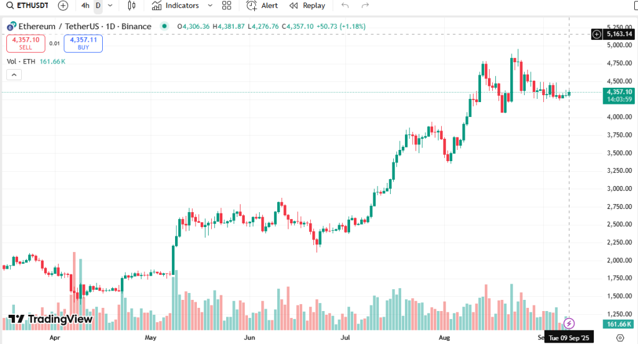Open the Indicators menu
Viewport: 638px width, 344px height.
[x=175, y=6]
